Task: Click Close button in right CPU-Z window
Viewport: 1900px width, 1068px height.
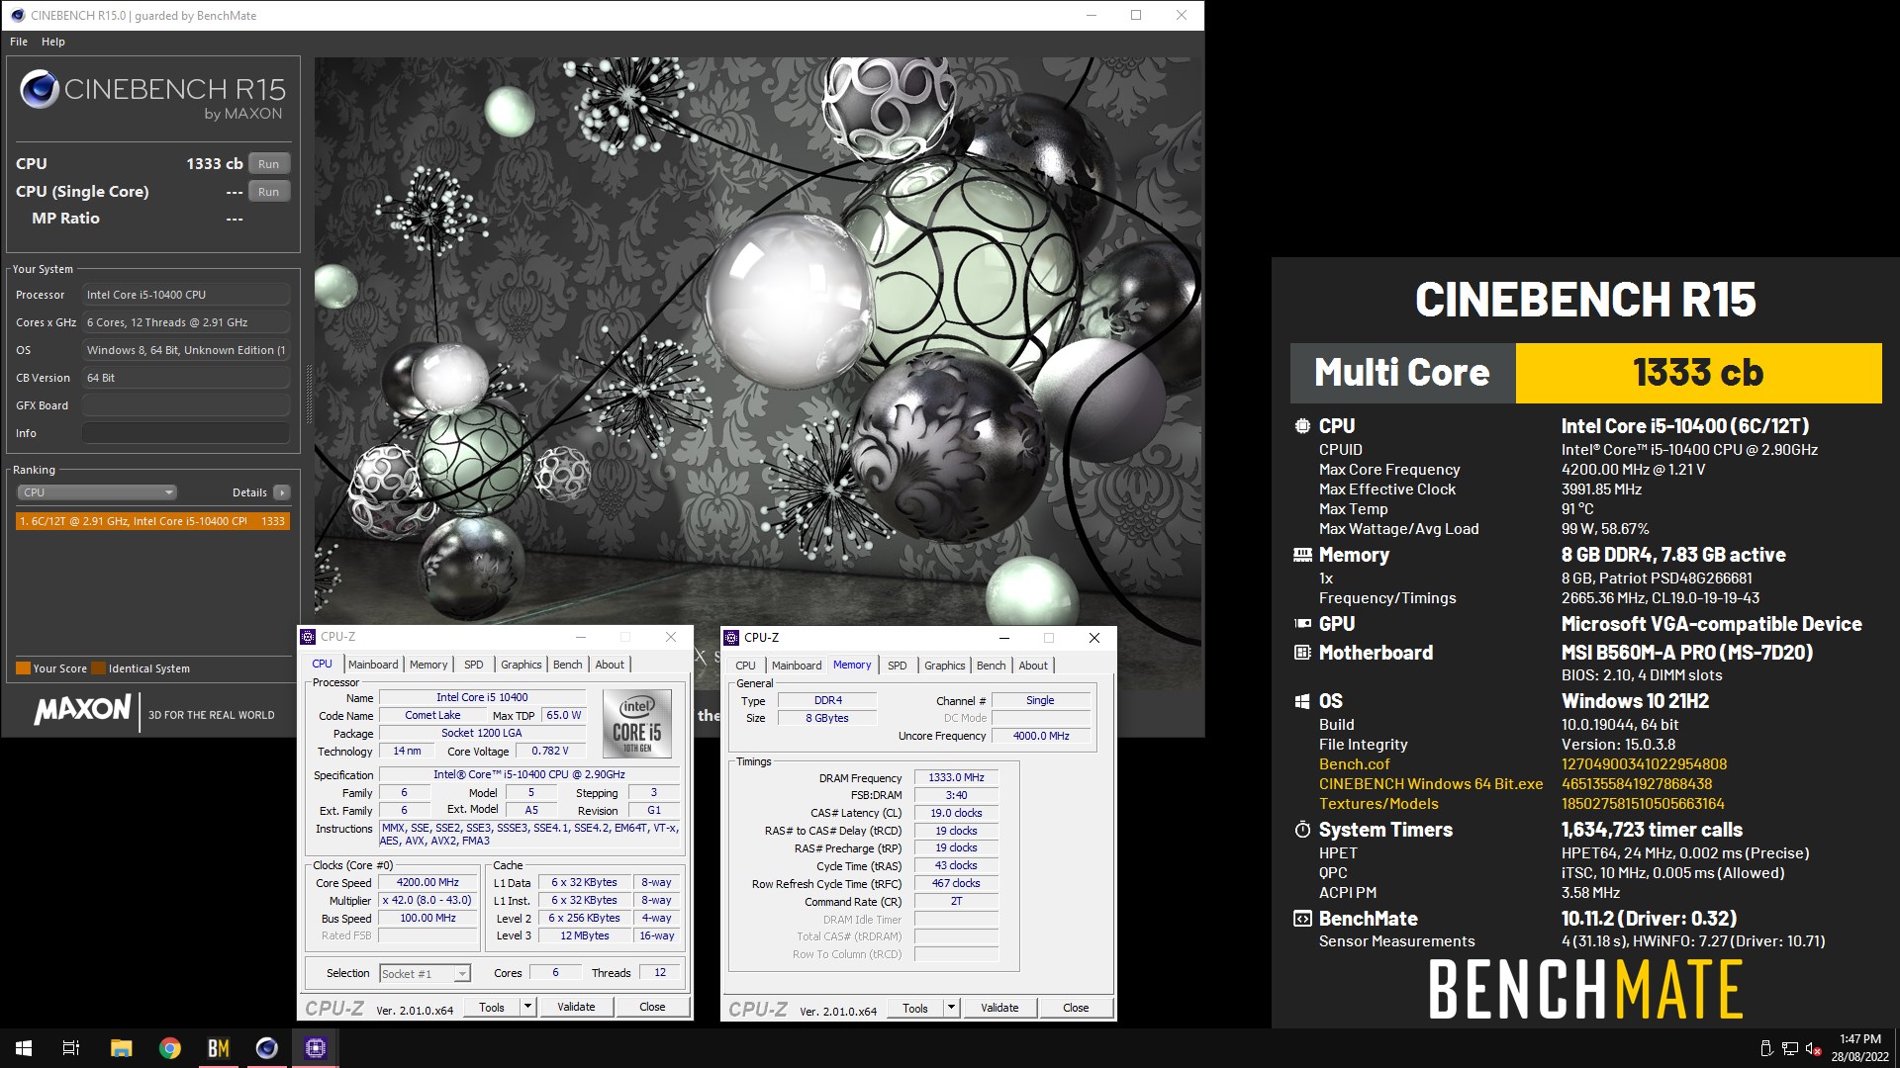Action: coord(1076,1009)
